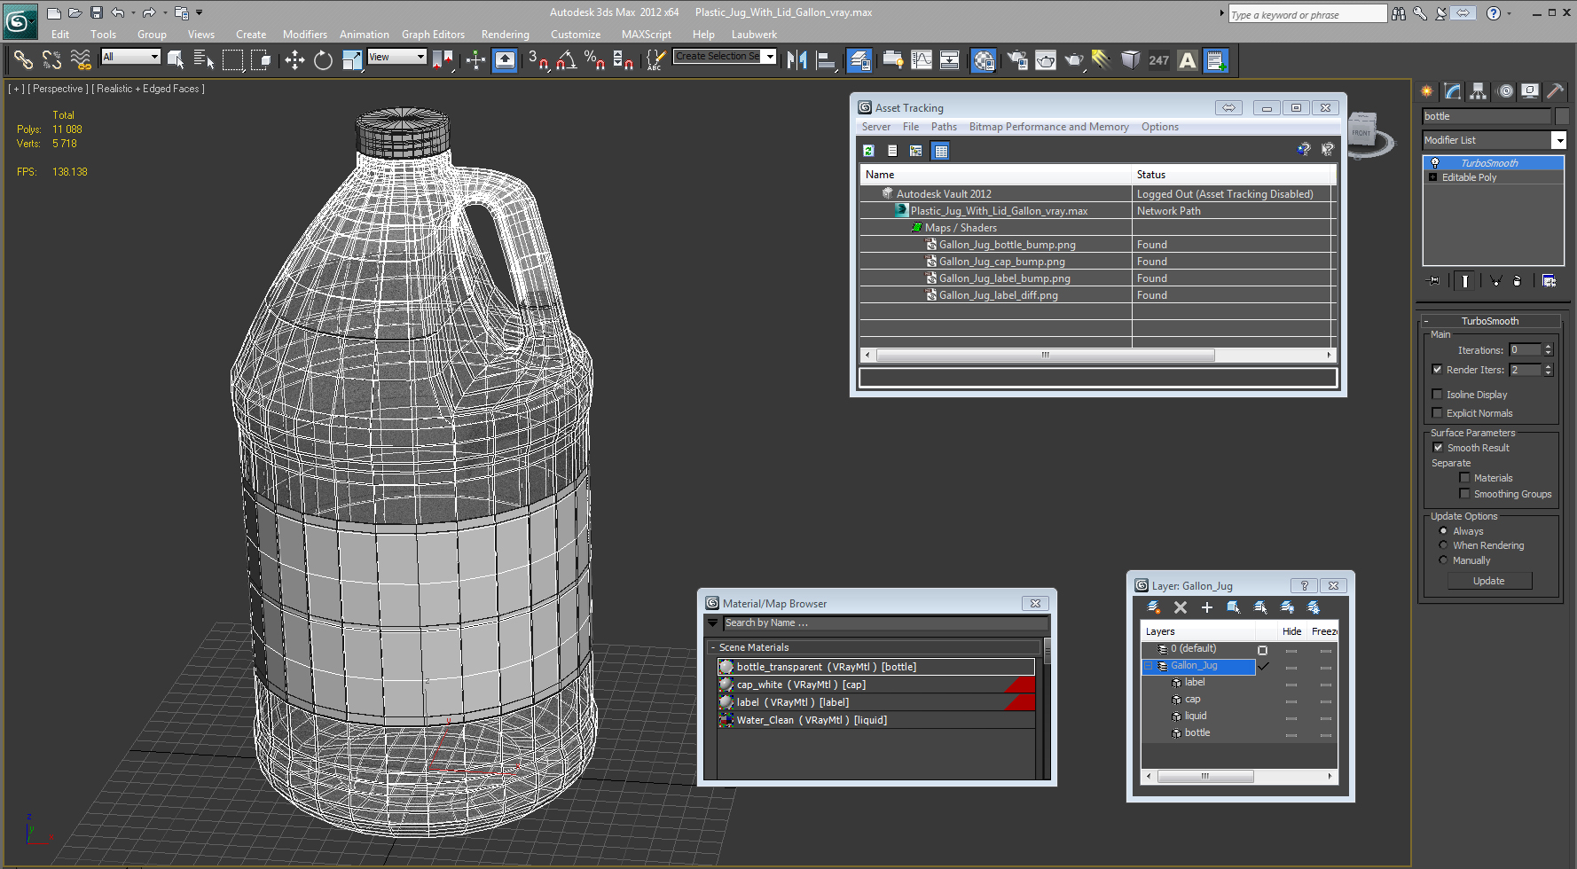Open Bitmap Performance and Memory menu
Image resolution: width=1577 pixels, height=869 pixels.
pos(1048,127)
